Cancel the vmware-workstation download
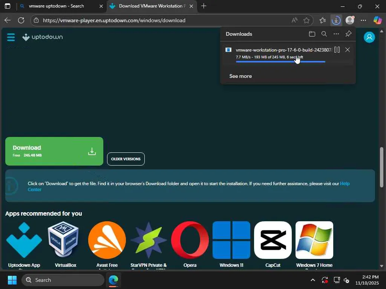 point(347,50)
